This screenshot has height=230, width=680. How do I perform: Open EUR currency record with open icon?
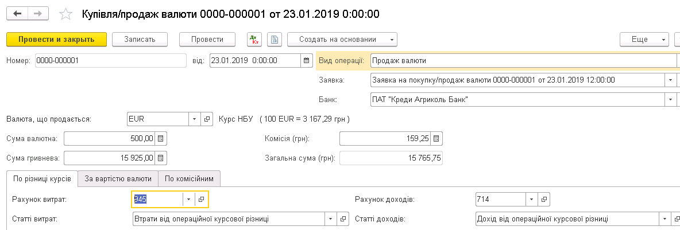pos(207,119)
